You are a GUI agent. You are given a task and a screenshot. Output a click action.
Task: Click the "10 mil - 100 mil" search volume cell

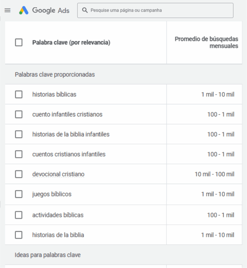pos(214,174)
